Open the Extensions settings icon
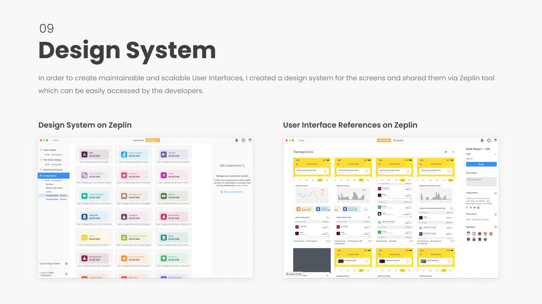The image size is (542, 304). [x=495, y=214]
